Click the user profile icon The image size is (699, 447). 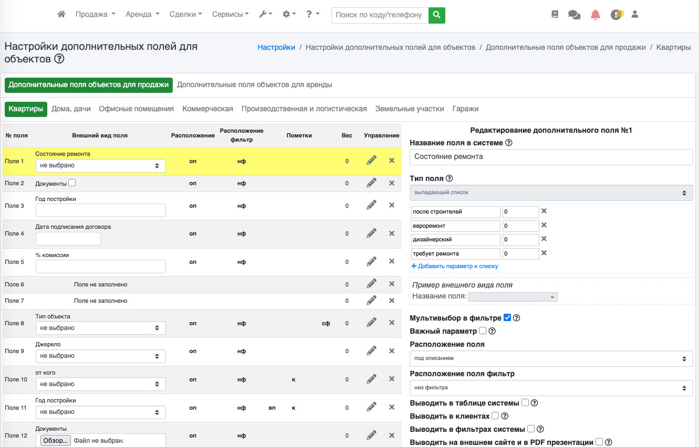pos(634,15)
